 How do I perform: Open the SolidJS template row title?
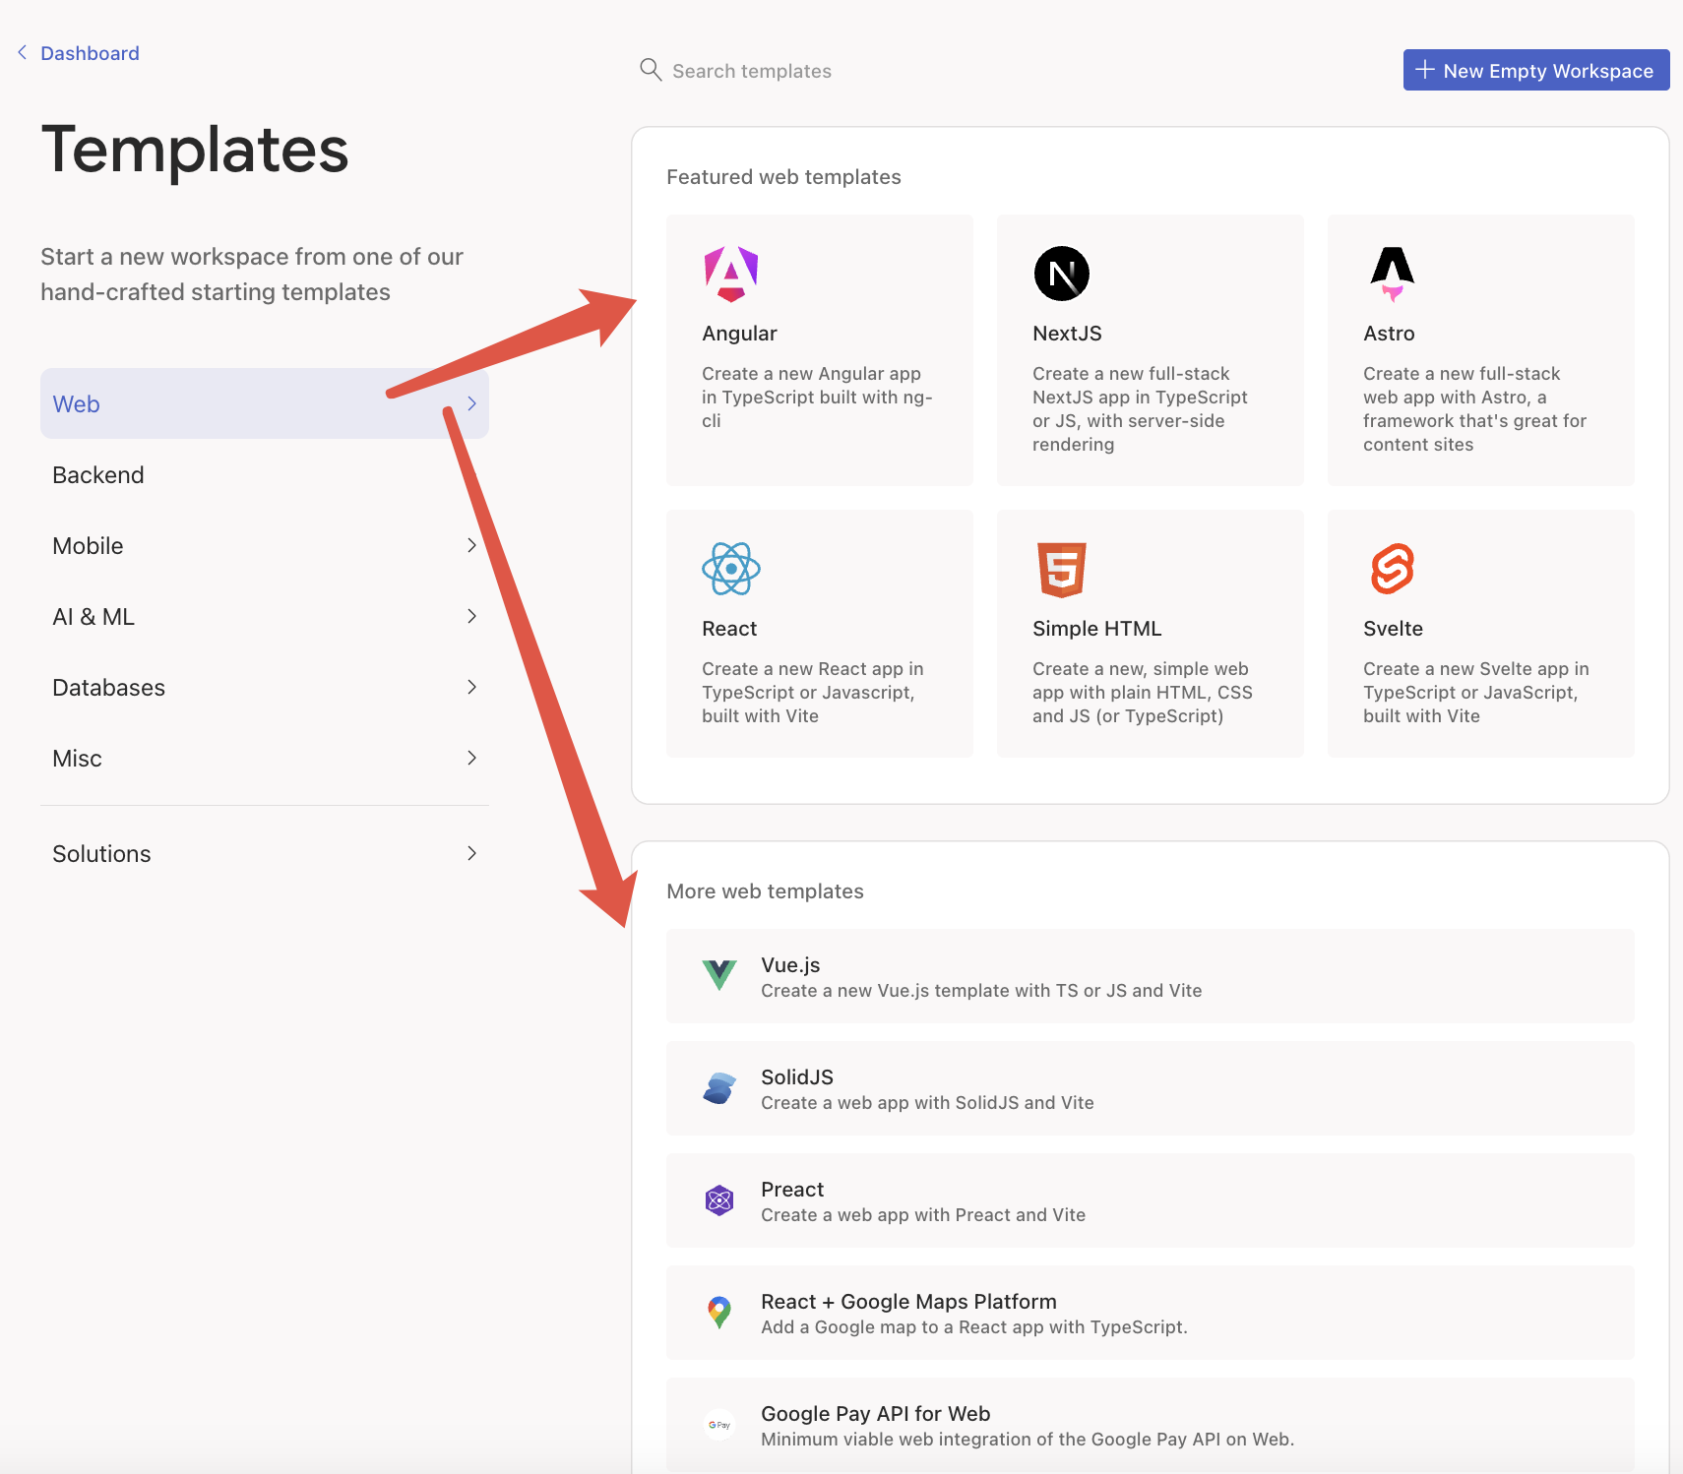[x=797, y=1077]
